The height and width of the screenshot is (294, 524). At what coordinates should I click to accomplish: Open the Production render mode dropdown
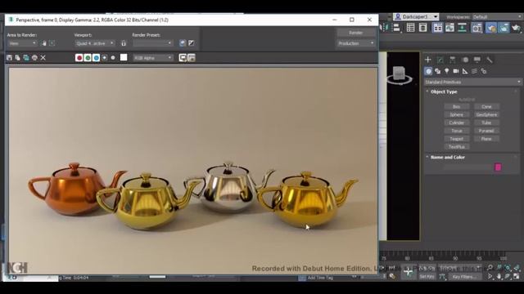[356, 43]
